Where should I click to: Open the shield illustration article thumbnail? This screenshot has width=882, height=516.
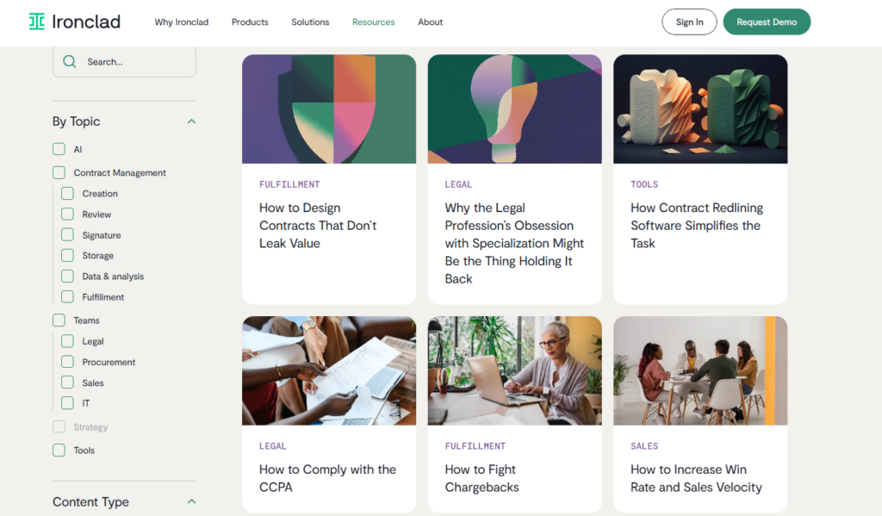(x=329, y=109)
